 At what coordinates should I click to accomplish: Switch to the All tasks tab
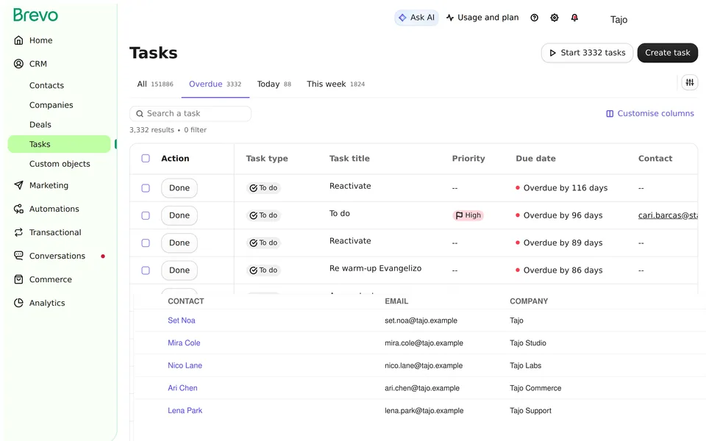click(155, 84)
